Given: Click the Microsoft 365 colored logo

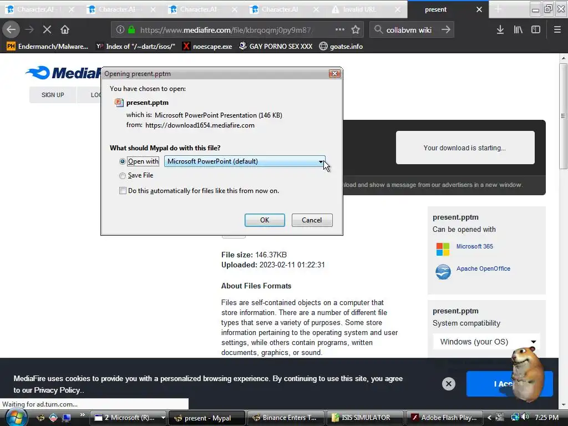Looking at the screenshot, I should pyautogui.click(x=443, y=249).
